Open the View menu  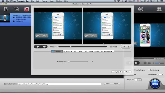pos(52,1)
